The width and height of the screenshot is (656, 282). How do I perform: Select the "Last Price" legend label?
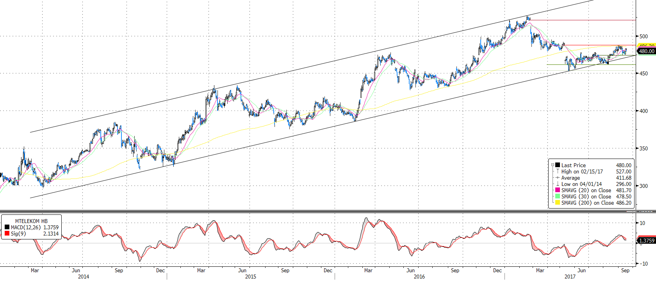tap(573, 165)
